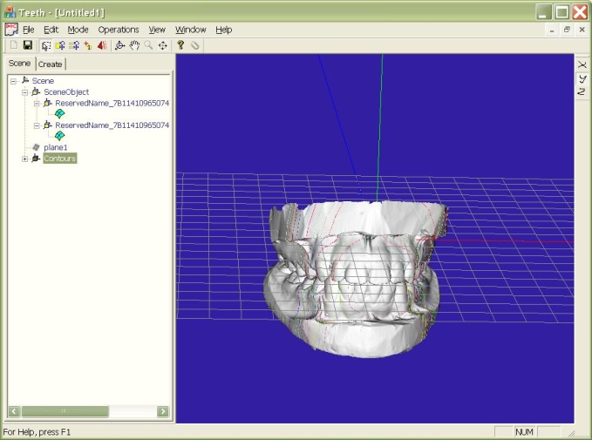Screen dimensions: 592x440
Task: Click the Save floppy disk icon
Action: click(x=28, y=45)
